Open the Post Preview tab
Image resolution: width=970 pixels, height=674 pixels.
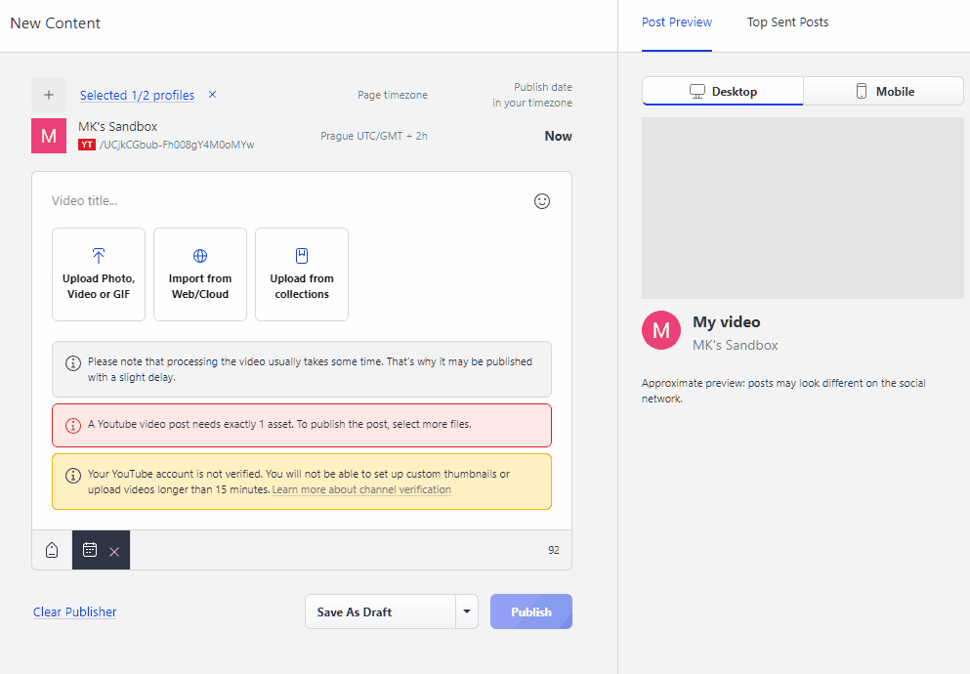click(x=677, y=22)
